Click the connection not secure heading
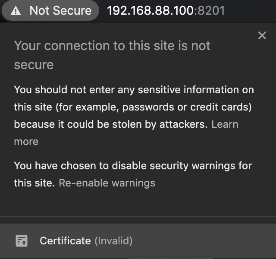Screen dimensions: 276x259 click(112, 55)
